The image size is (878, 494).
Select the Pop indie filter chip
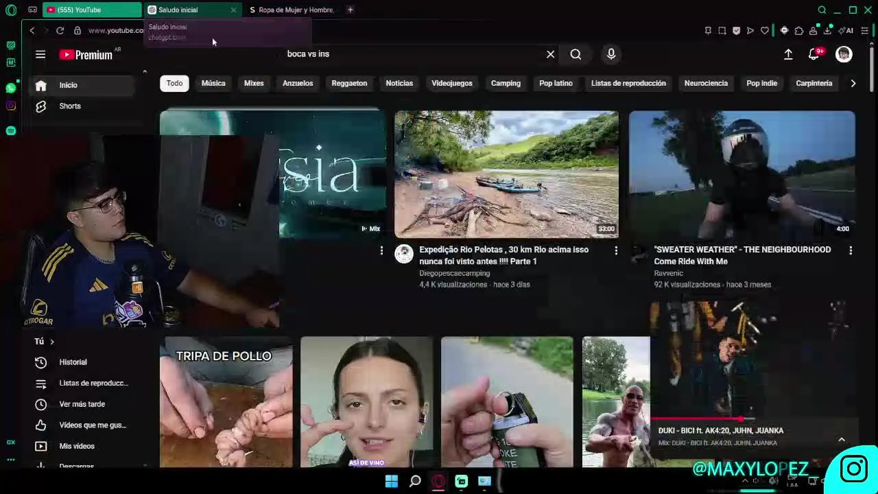761,83
